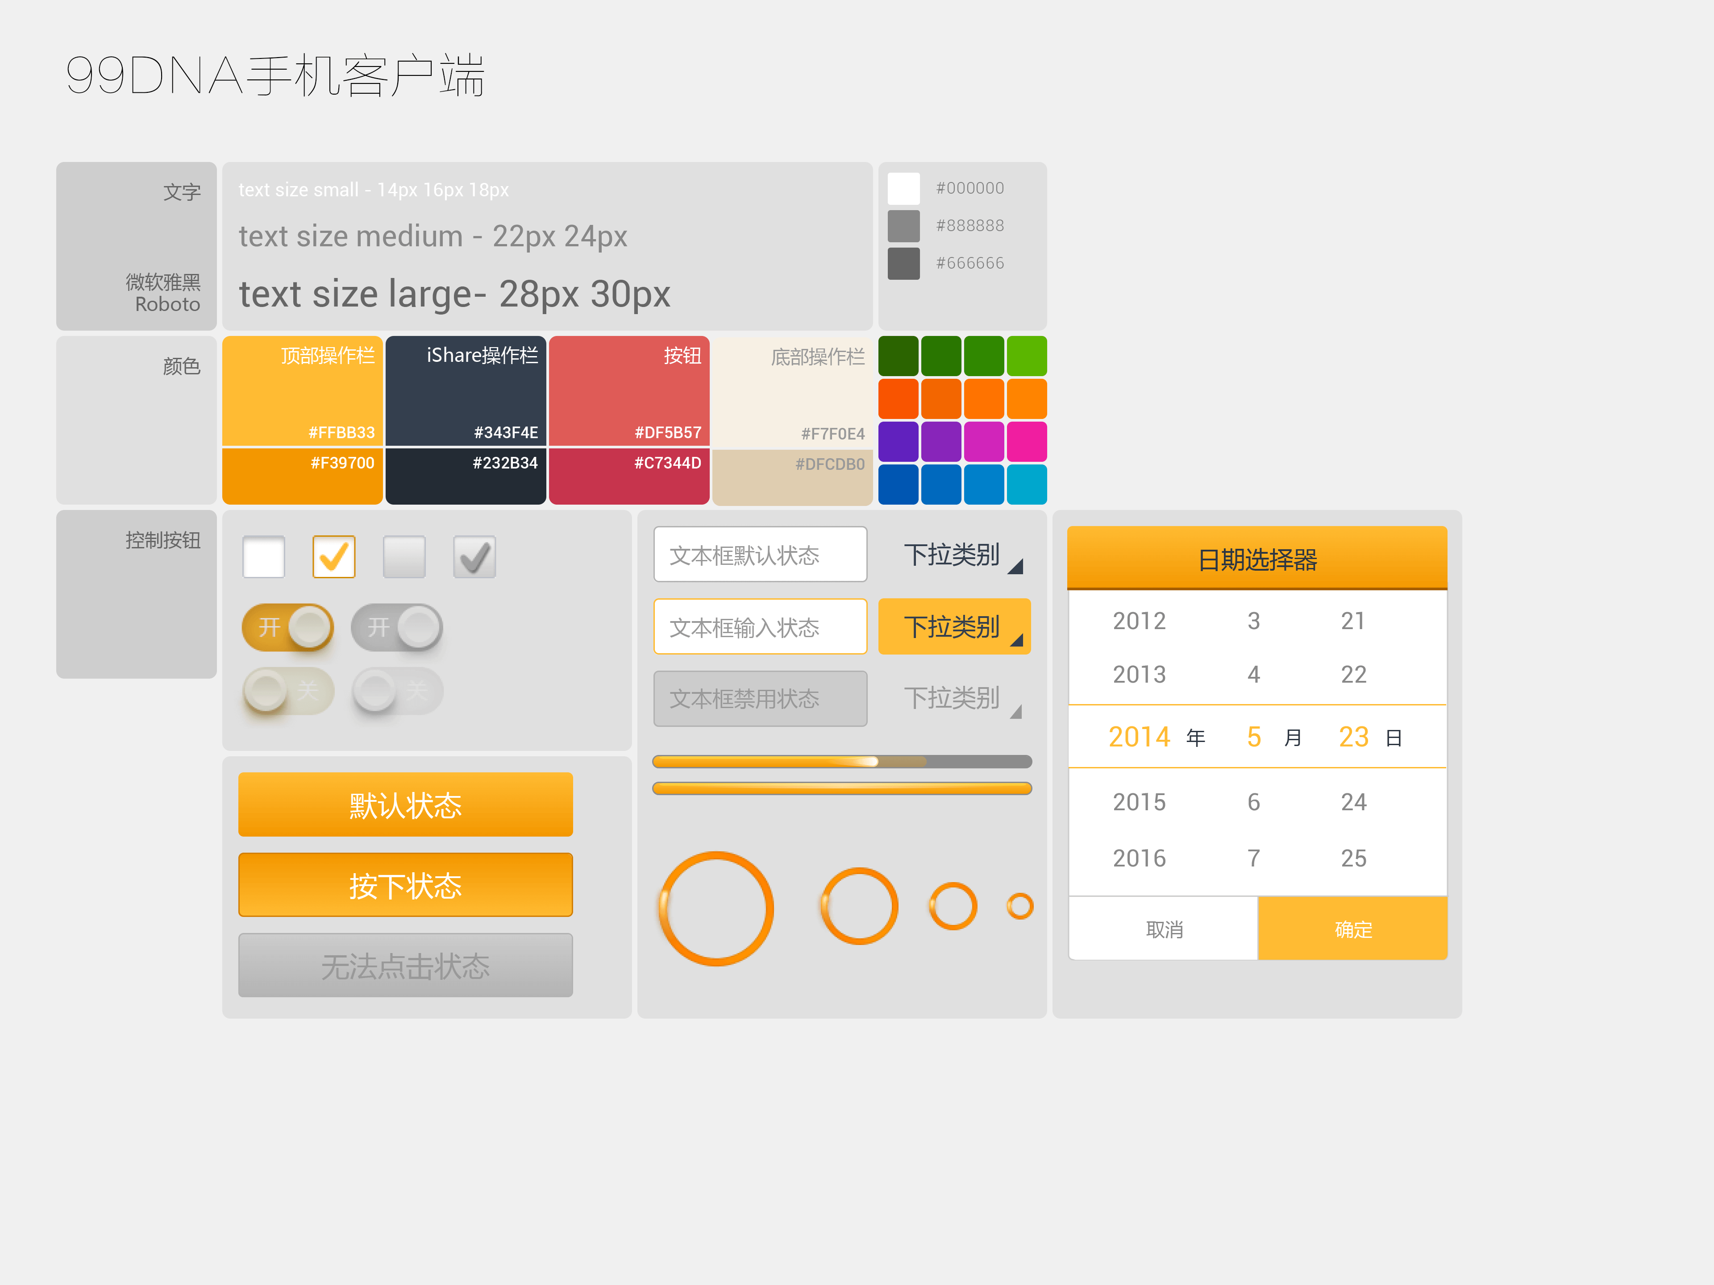Select day 22 in date picker
The image size is (1714, 1285).
[x=1353, y=674]
